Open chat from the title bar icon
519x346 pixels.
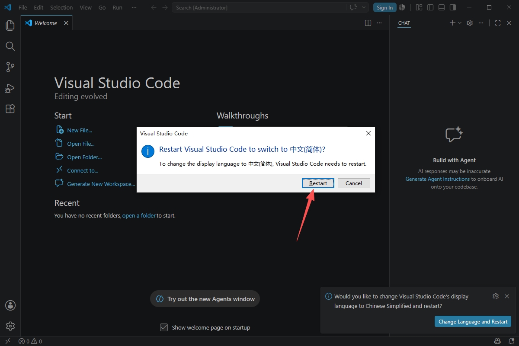(x=353, y=7)
